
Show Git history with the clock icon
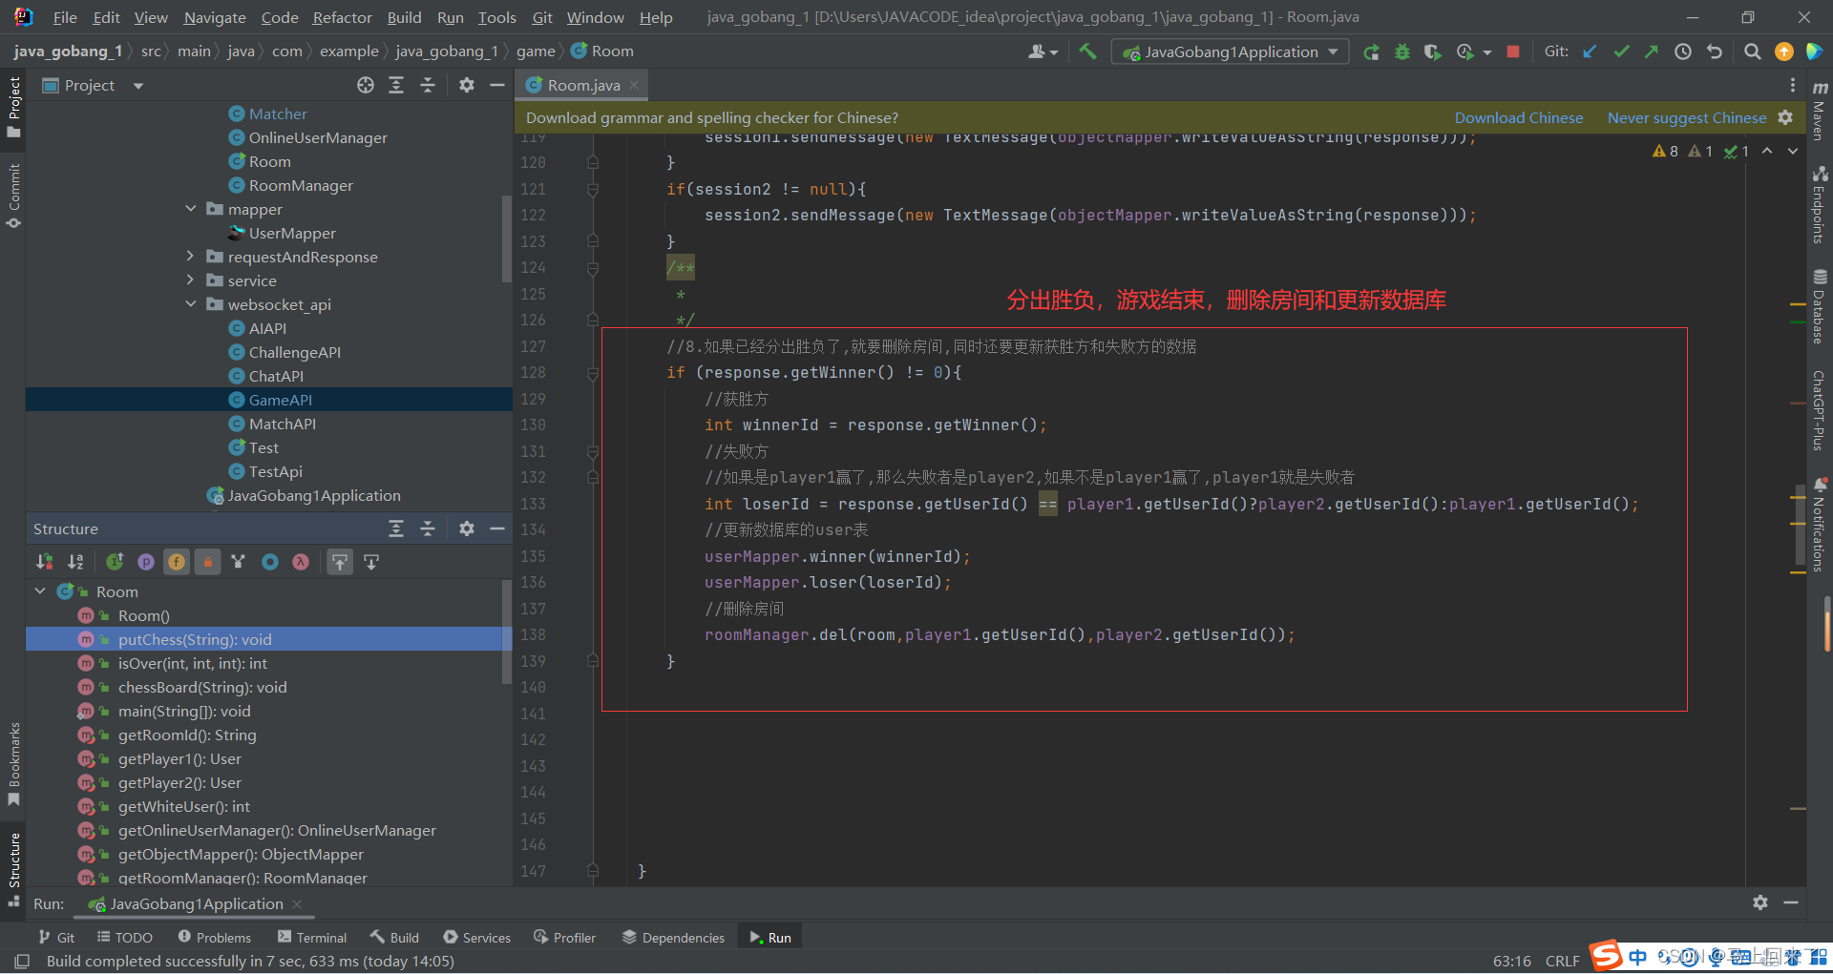1683,52
